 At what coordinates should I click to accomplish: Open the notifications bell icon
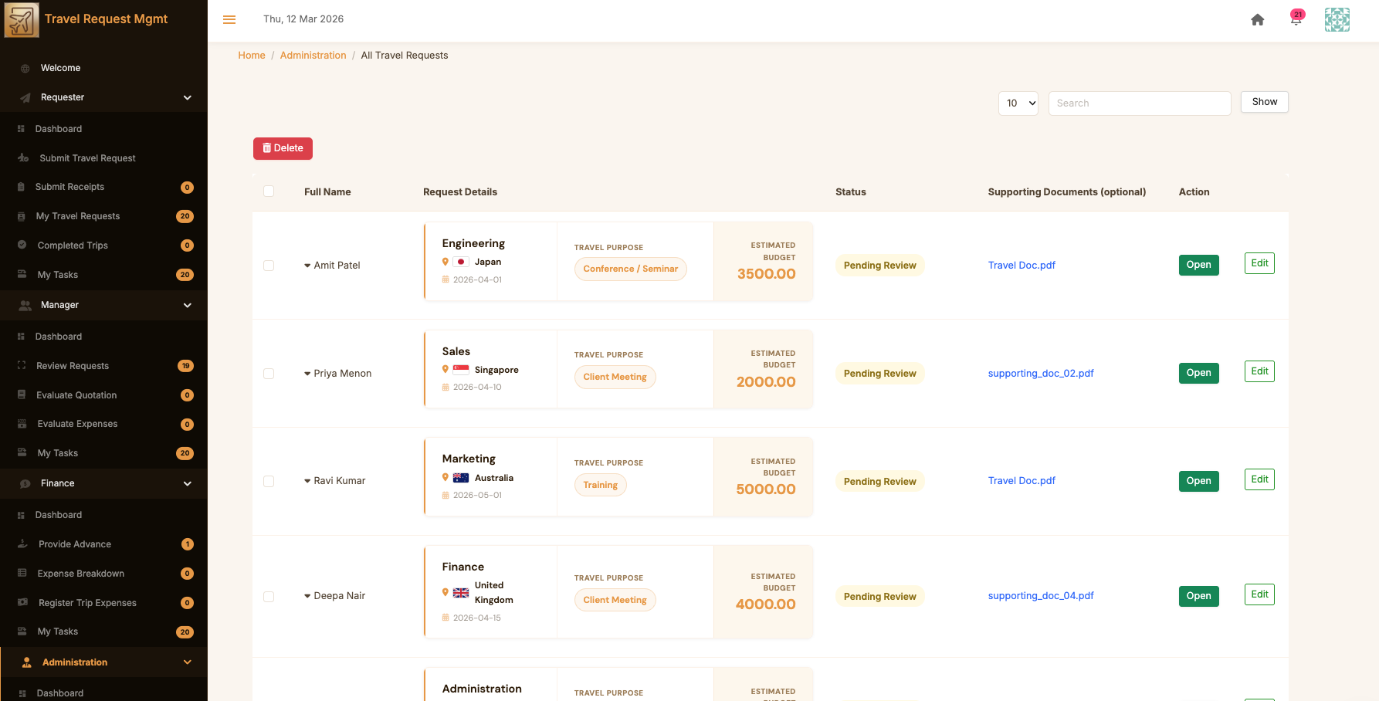click(x=1296, y=19)
